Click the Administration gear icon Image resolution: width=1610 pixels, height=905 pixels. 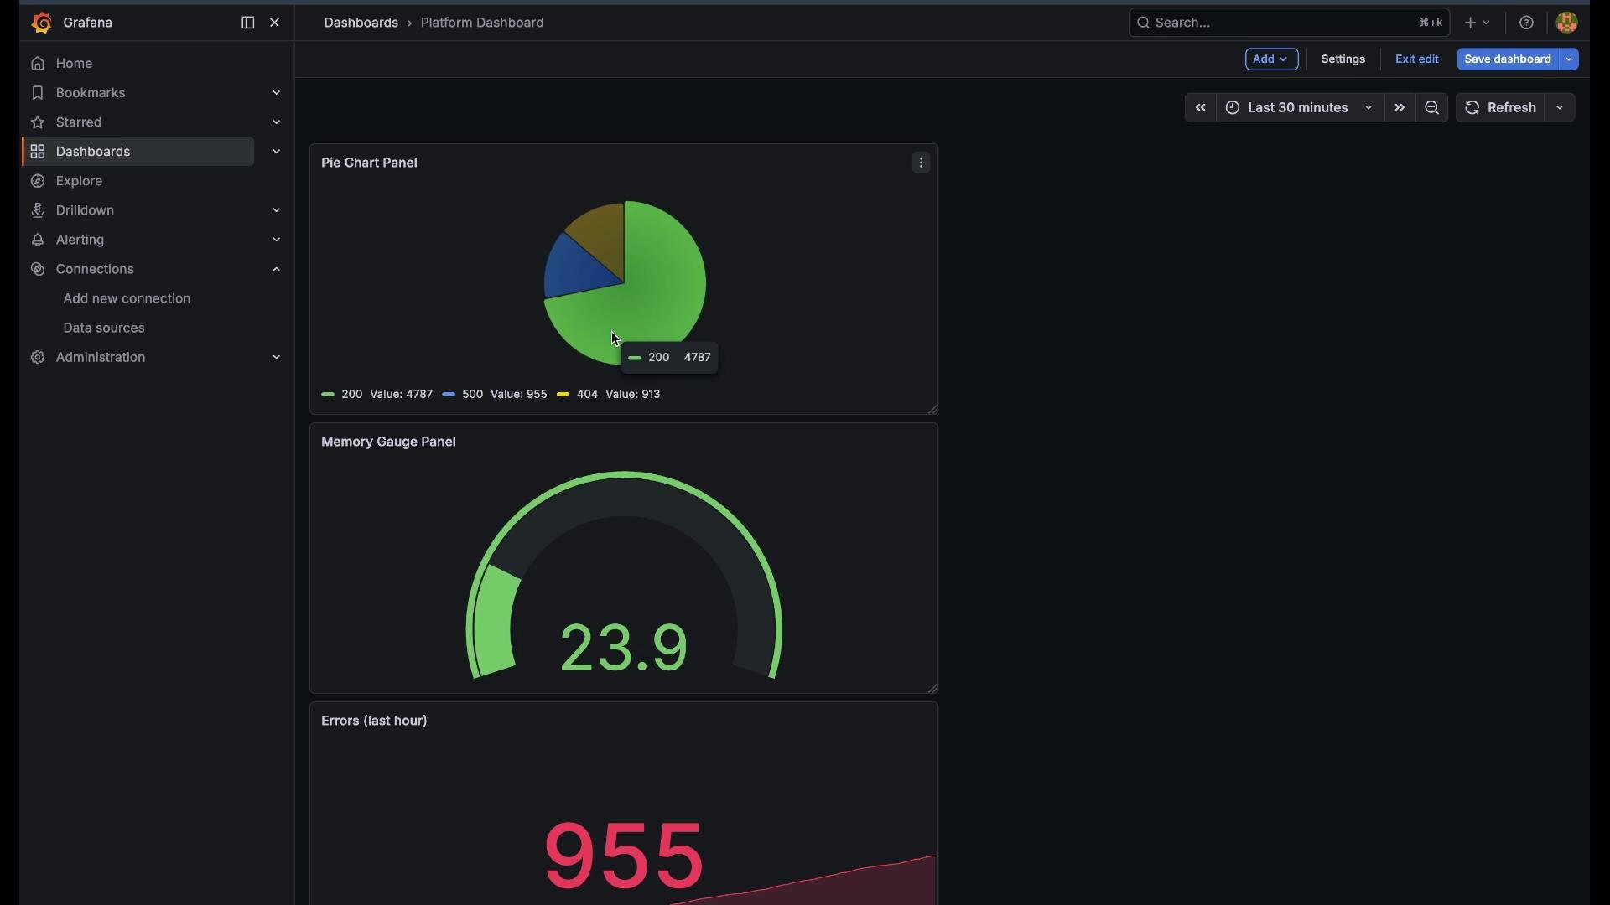(x=38, y=357)
